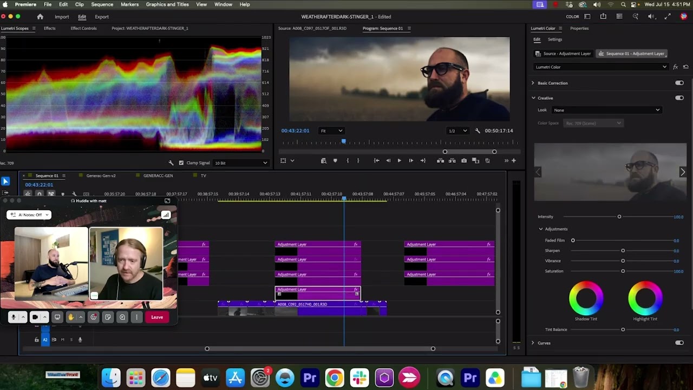This screenshot has width=693, height=390.
Task: Go to the Premiere Home screen icon
Action: (x=40, y=17)
